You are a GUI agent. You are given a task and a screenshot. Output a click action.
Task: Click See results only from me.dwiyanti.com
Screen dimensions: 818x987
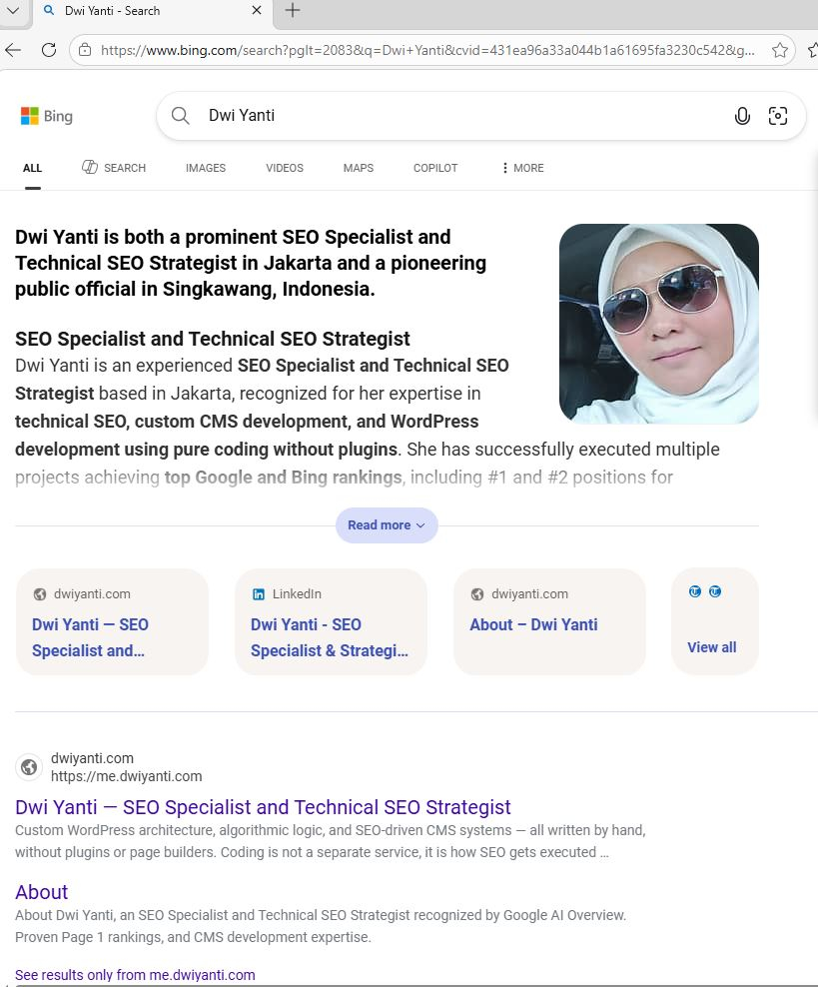[135, 975]
